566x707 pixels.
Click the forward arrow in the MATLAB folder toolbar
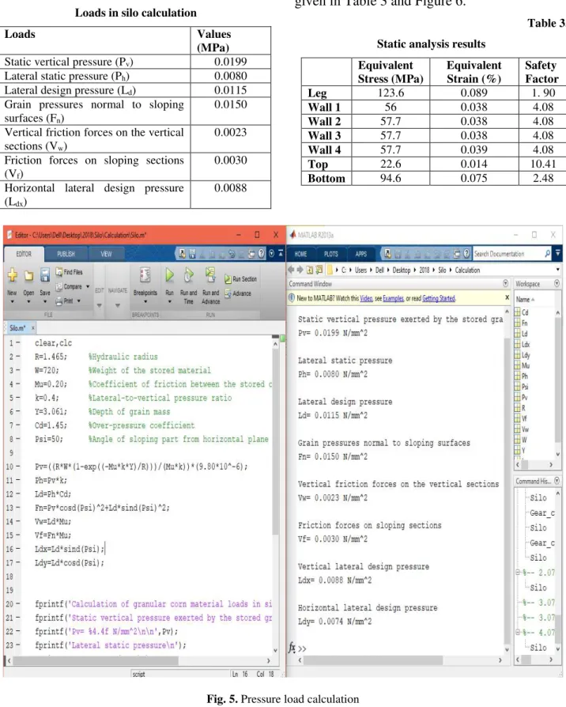[300, 270]
